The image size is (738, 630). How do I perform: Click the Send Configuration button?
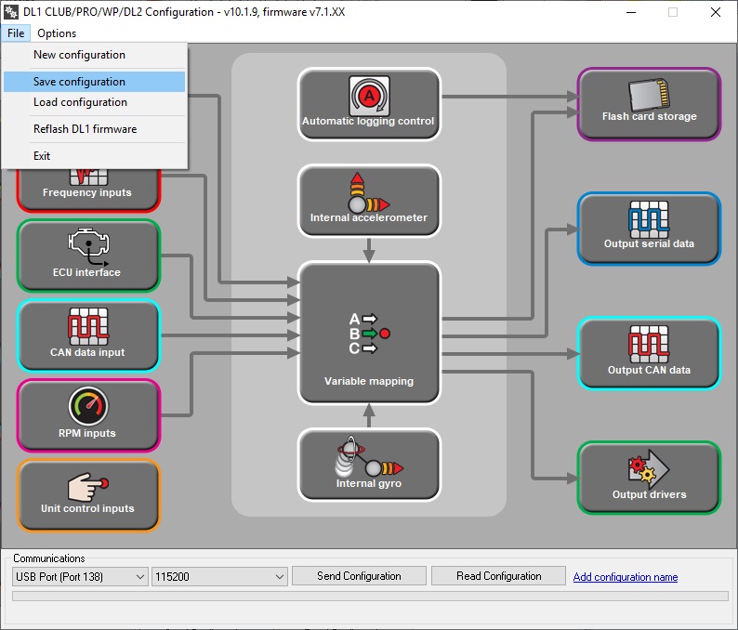(x=359, y=576)
